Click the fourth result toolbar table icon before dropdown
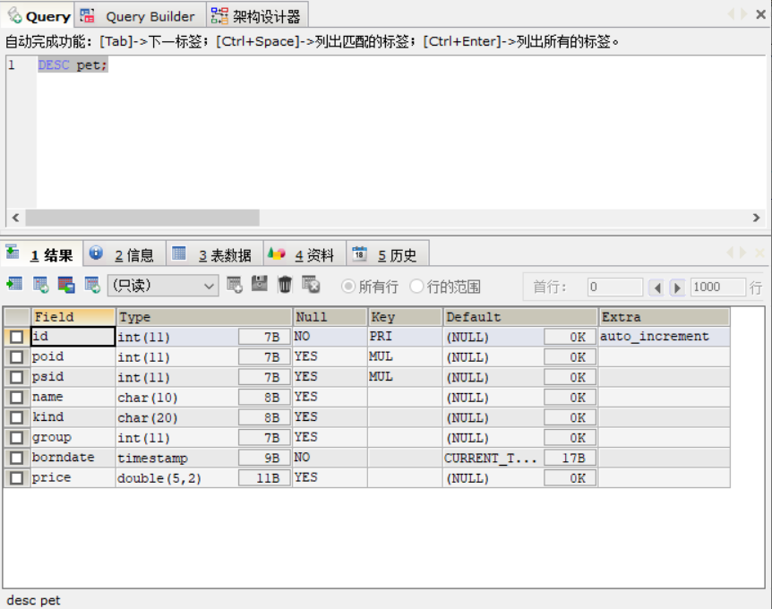 point(92,285)
